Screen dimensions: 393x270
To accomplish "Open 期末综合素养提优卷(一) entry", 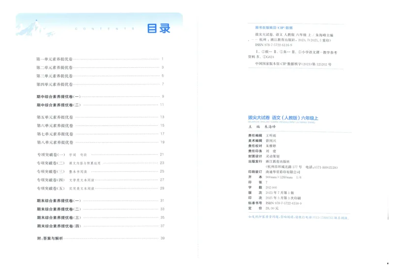I will [101, 201].
